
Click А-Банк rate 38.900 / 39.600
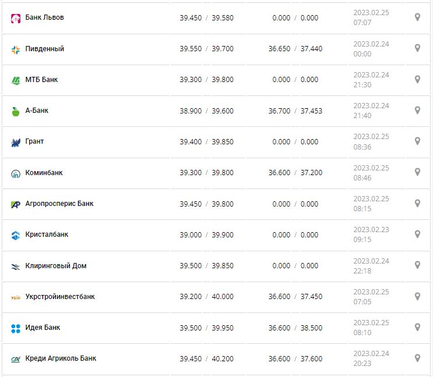click(x=206, y=111)
